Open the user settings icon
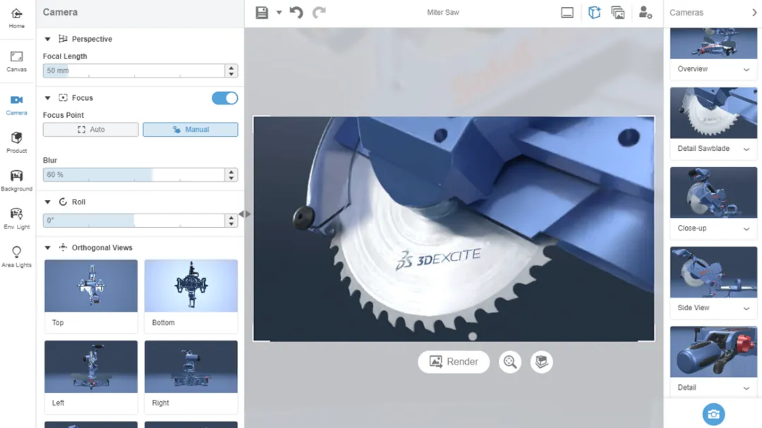Screen dimensions: 762x428 (645, 13)
